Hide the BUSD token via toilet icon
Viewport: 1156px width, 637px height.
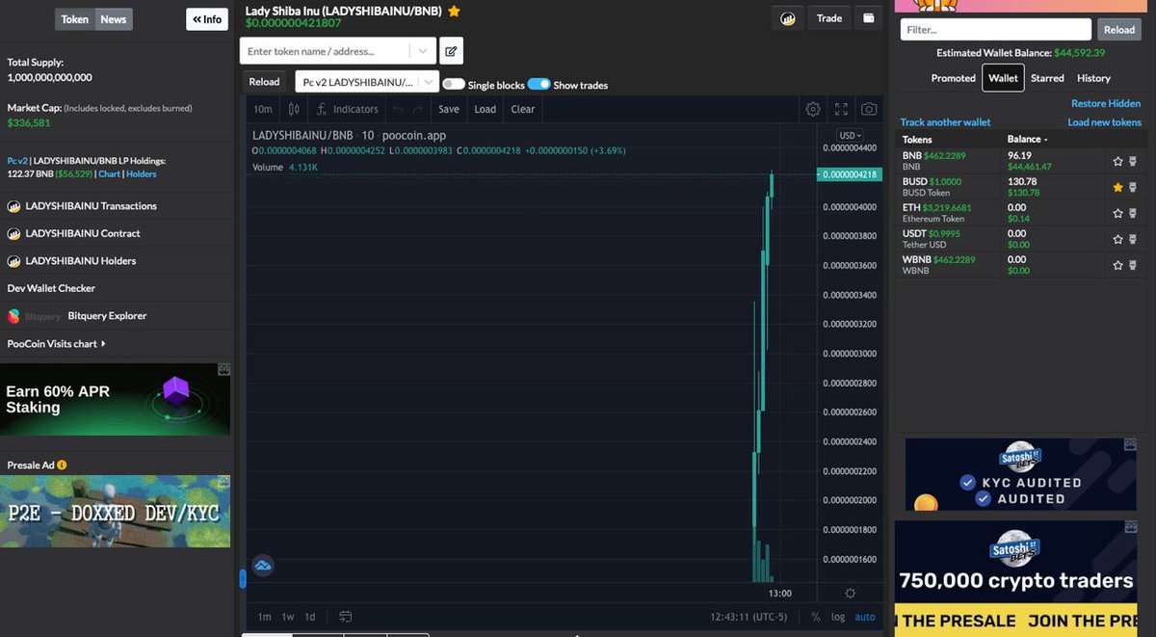tap(1133, 187)
